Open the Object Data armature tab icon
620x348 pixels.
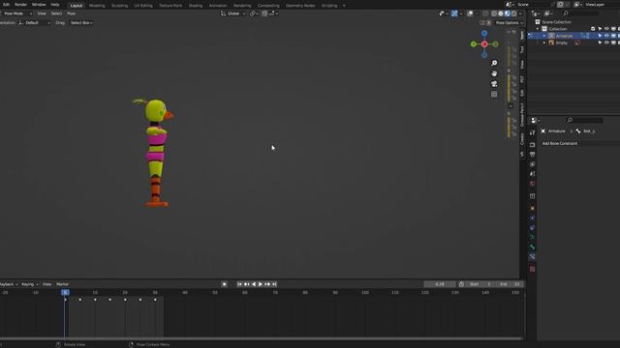[532, 238]
